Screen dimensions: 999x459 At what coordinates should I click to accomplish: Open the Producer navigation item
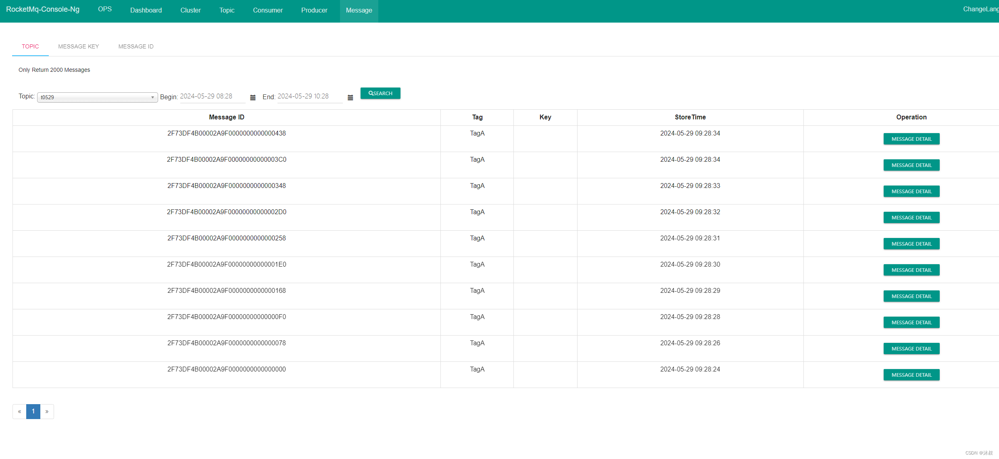pyautogui.click(x=314, y=10)
